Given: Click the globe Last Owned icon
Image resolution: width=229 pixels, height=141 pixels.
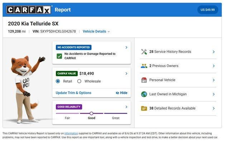Looking at the screenshot, I should [x=144, y=94].
